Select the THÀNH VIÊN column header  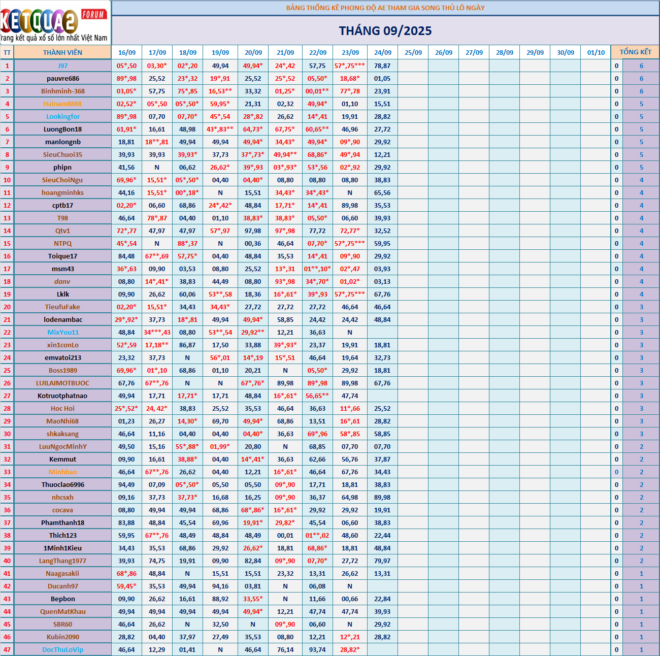62,52
